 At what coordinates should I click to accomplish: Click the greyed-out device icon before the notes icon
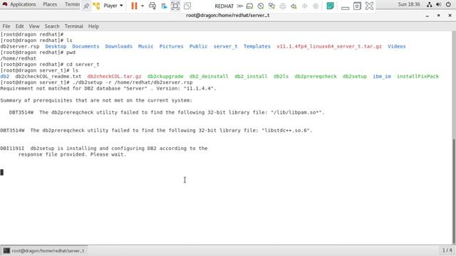click(316, 6)
